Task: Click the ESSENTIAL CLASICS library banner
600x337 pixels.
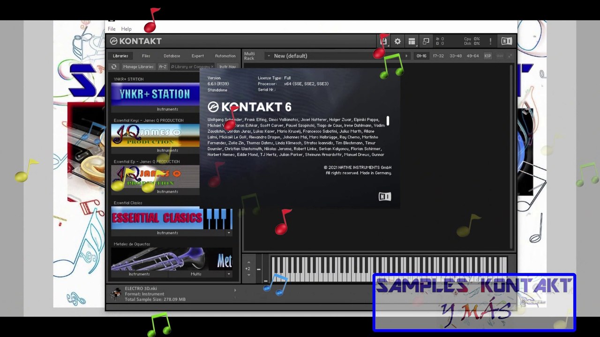Action: (x=172, y=218)
